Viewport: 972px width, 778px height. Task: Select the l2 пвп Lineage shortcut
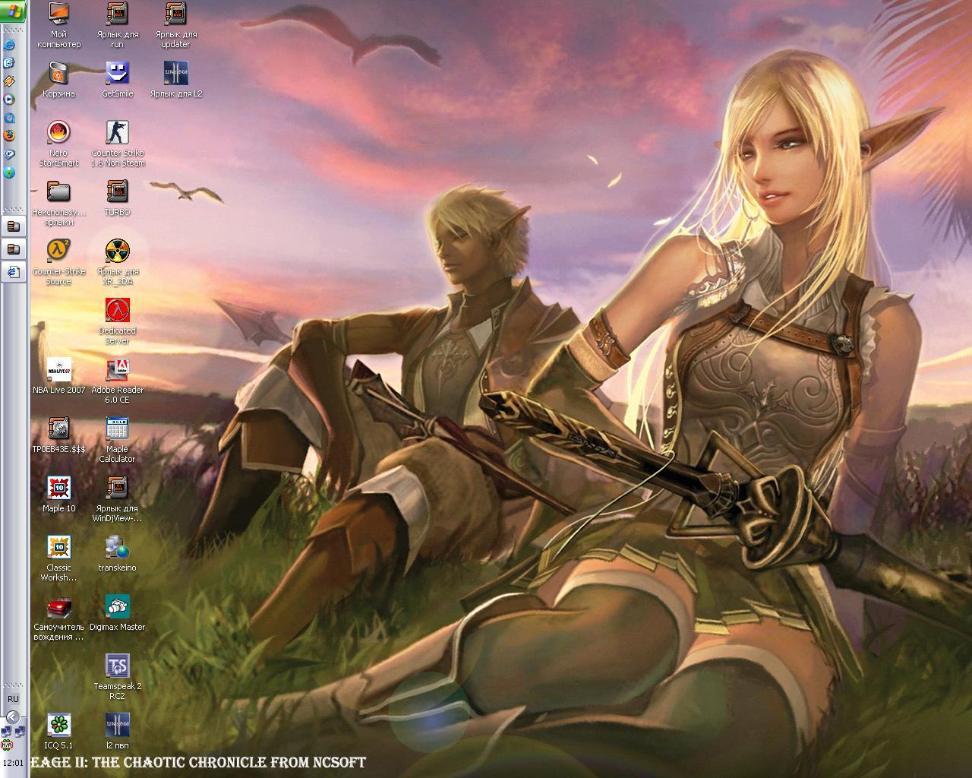[117, 731]
